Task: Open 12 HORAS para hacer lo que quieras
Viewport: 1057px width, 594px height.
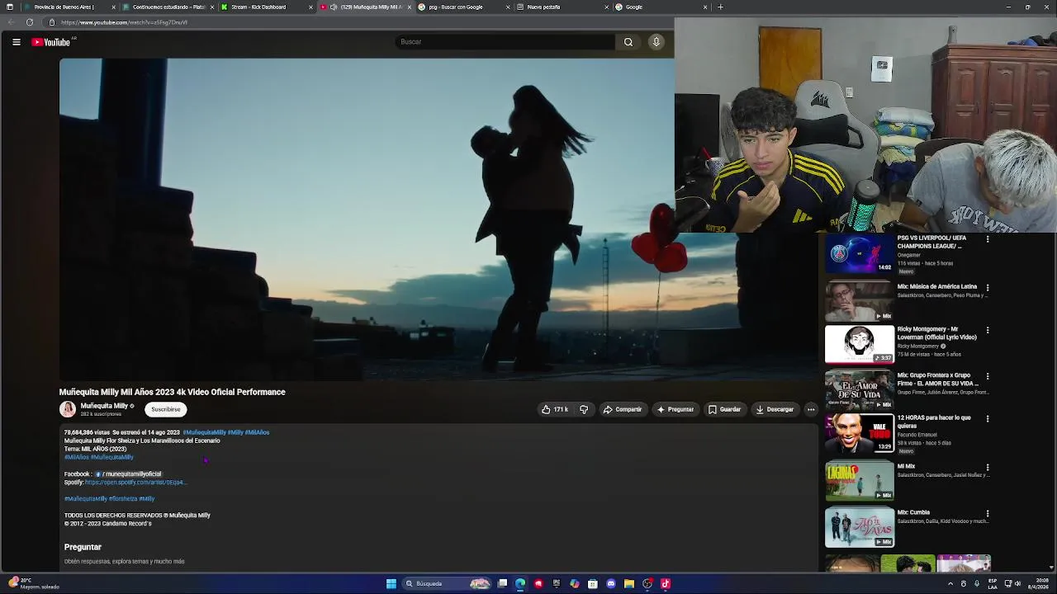Action: point(860,433)
